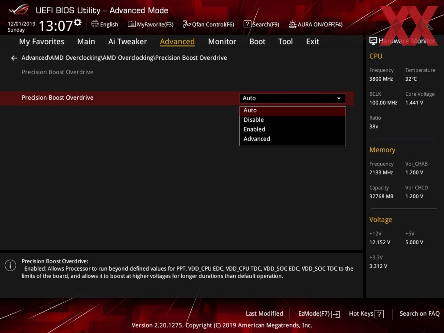444x333 pixels.
Task: Select the Advanced tab
Action: (x=177, y=41)
